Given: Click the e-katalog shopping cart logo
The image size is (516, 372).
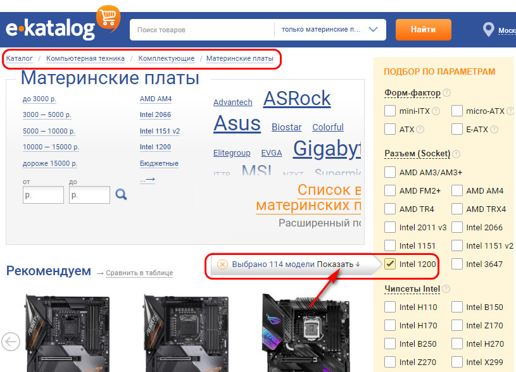Looking at the screenshot, I should 63,23.
